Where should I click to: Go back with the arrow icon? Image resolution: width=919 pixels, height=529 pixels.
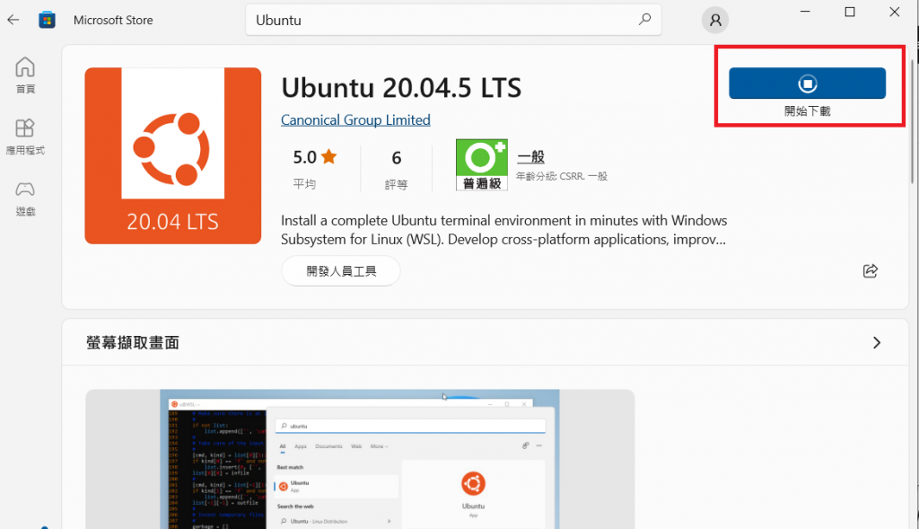point(13,20)
